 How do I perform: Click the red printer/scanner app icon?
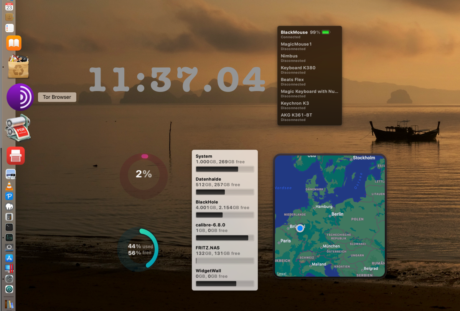pyautogui.click(x=16, y=155)
